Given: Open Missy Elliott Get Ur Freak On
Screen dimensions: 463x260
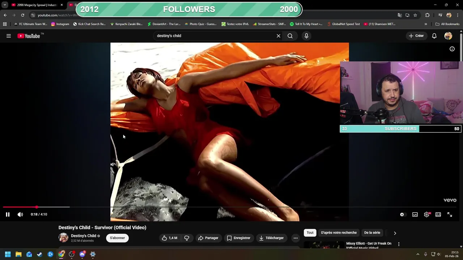Looking at the screenshot, I should click(x=369, y=245).
